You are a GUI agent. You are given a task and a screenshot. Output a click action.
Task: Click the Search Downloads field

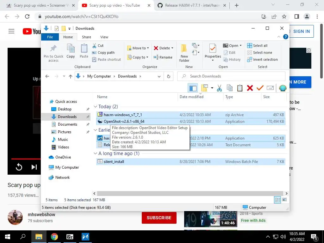[231, 76]
